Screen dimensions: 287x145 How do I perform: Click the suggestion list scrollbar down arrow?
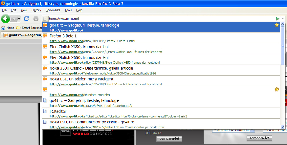(283, 127)
